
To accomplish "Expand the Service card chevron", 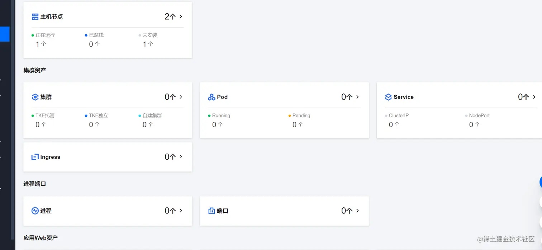I will click(x=534, y=97).
